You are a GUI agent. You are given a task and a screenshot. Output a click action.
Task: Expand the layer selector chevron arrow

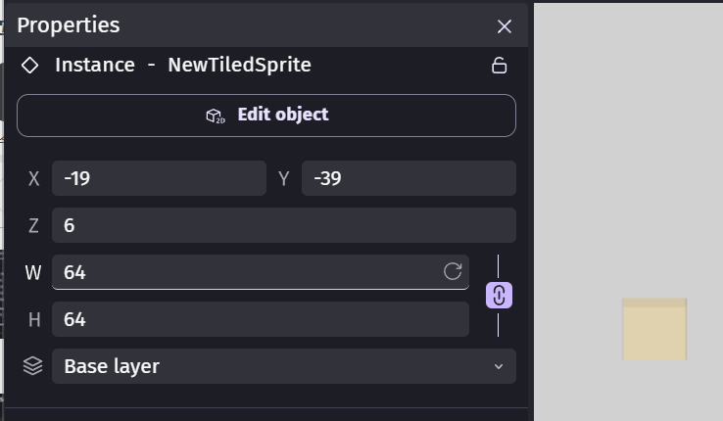tap(498, 366)
